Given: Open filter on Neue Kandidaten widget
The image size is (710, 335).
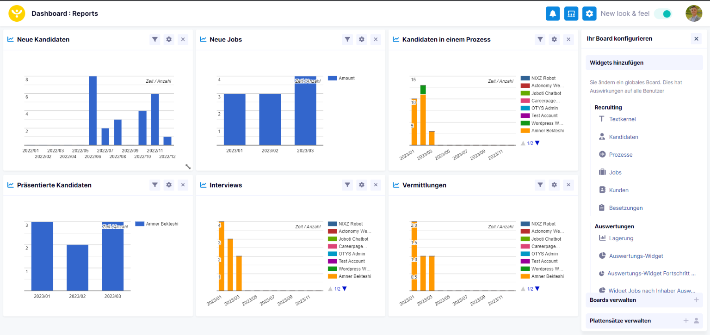Looking at the screenshot, I should (x=155, y=40).
